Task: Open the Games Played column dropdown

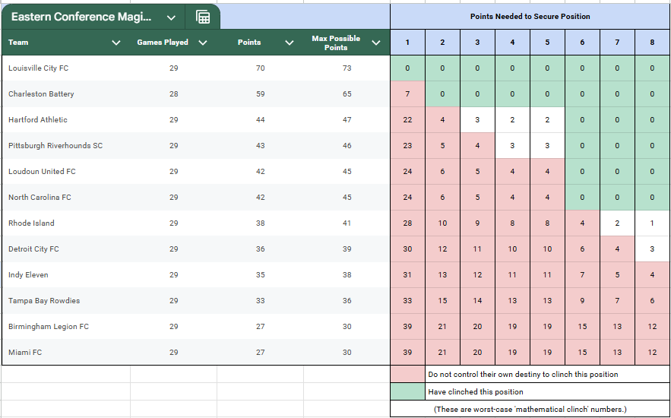Action: (203, 43)
